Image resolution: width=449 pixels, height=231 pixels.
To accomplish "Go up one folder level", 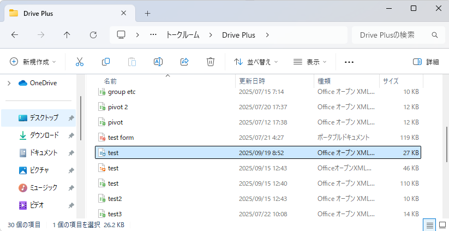I will 67,34.
